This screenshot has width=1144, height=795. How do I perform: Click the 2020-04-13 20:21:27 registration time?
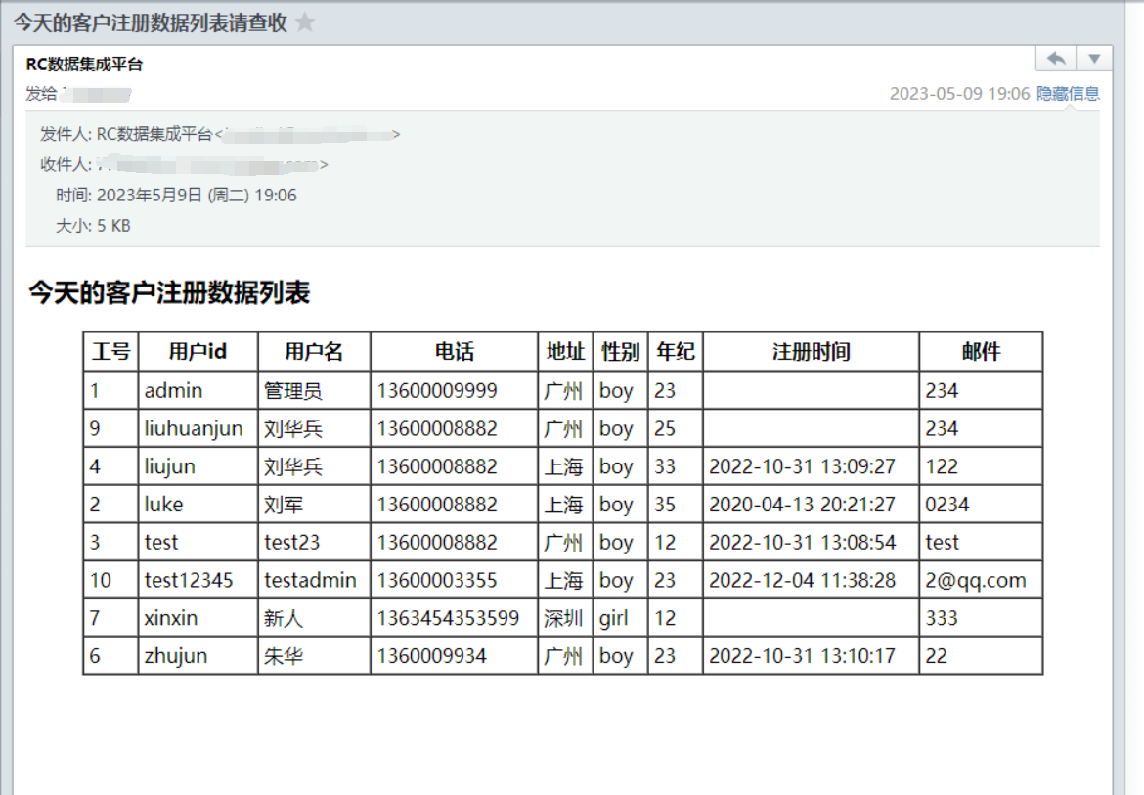(802, 505)
